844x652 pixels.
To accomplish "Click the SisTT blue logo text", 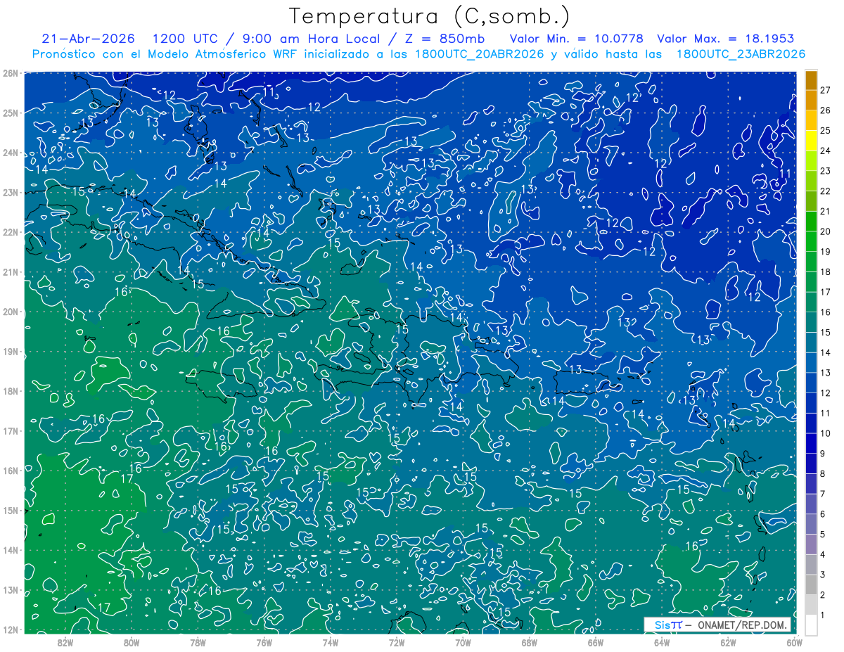I will pos(668,625).
